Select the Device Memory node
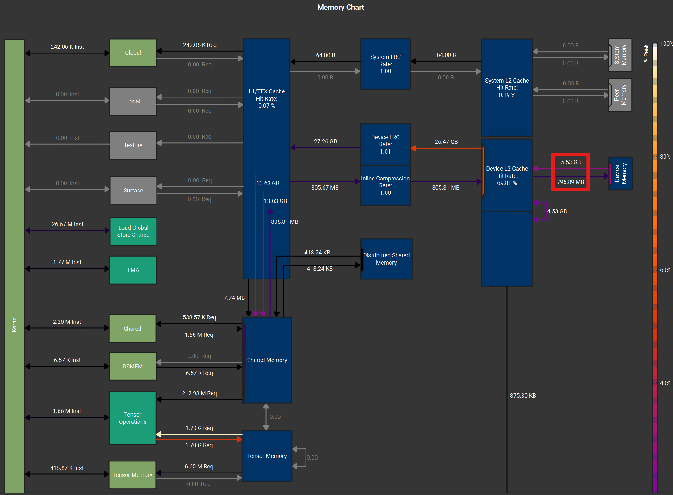The image size is (673, 495). tap(620, 173)
